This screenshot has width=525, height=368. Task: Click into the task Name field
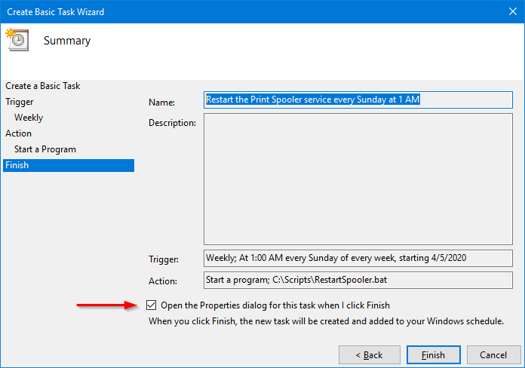[x=358, y=100]
